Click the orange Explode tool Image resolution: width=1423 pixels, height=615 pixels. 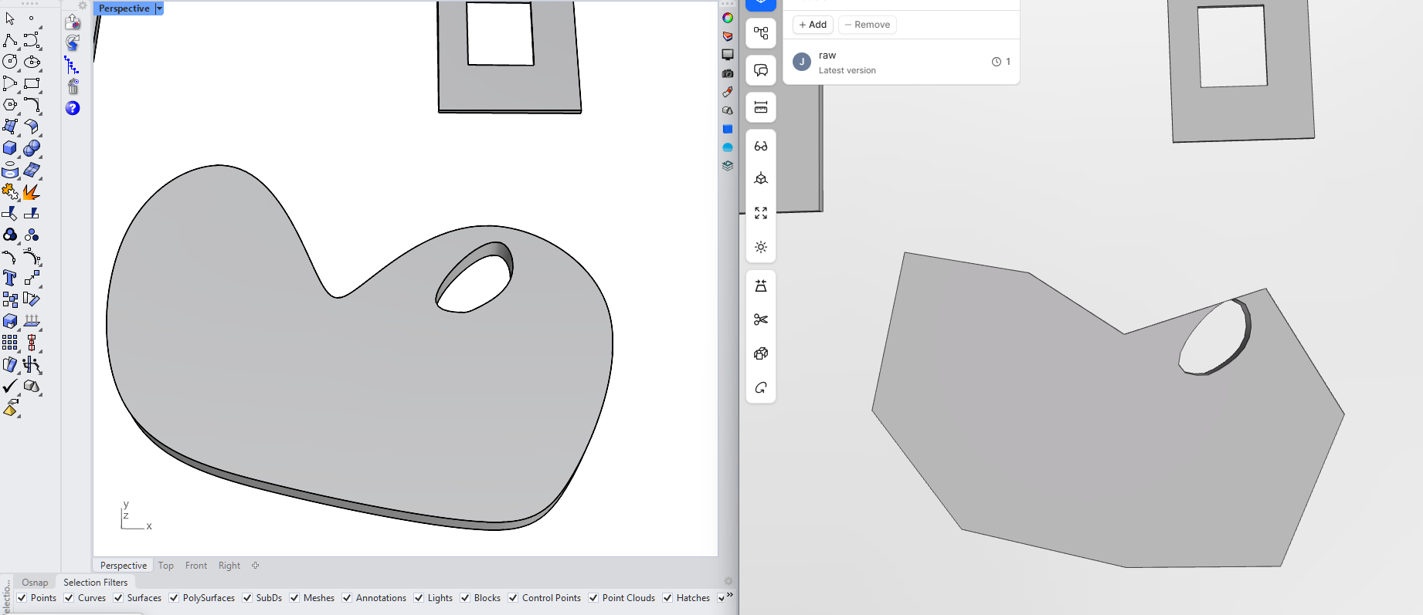32,191
